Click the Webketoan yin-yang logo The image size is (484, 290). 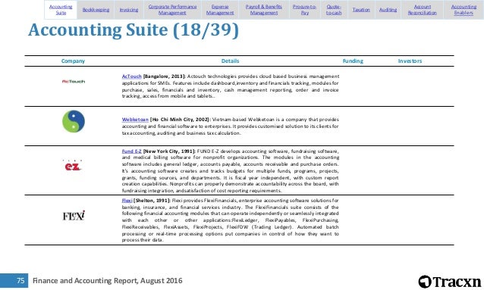(x=74, y=121)
